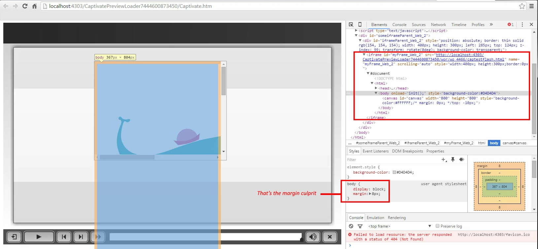
Task: Open the #D4D4D4 background-color swatch
Action: (394, 172)
